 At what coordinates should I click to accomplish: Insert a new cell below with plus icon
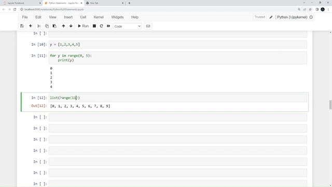30,26
